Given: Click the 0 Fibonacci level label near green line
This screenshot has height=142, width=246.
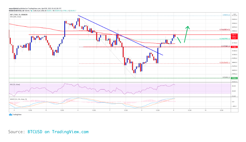Looking at the screenshot, I should click(226, 77).
